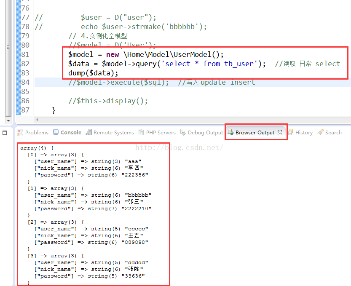Click the minimize view icon left of Problems
Image resolution: width=351 pixels, height=286 pixels.
coord(5,133)
